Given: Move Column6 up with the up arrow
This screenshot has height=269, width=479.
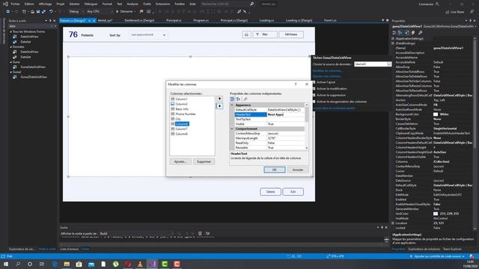Looking at the screenshot, I should tap(219, 99).
